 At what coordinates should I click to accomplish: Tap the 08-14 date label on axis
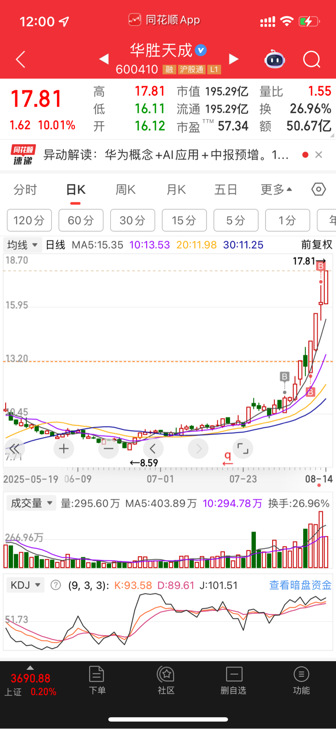(318, 479)
